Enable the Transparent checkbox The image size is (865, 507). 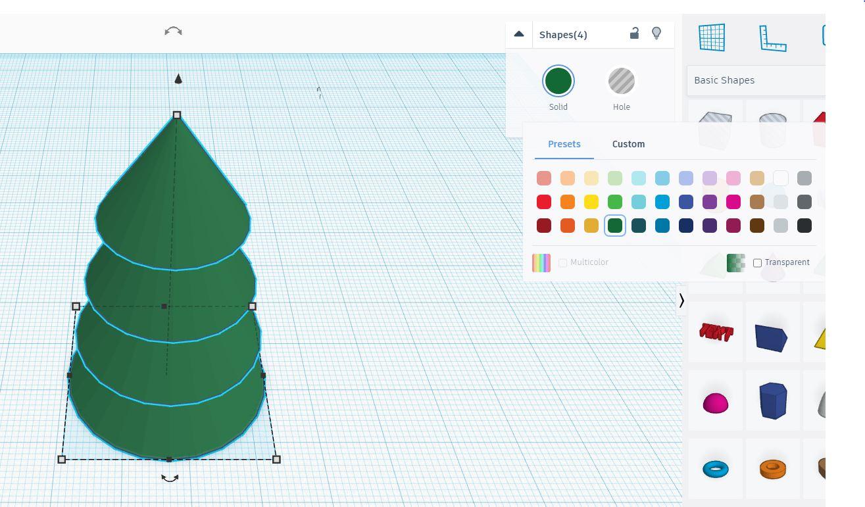click(x=757, y=262)
